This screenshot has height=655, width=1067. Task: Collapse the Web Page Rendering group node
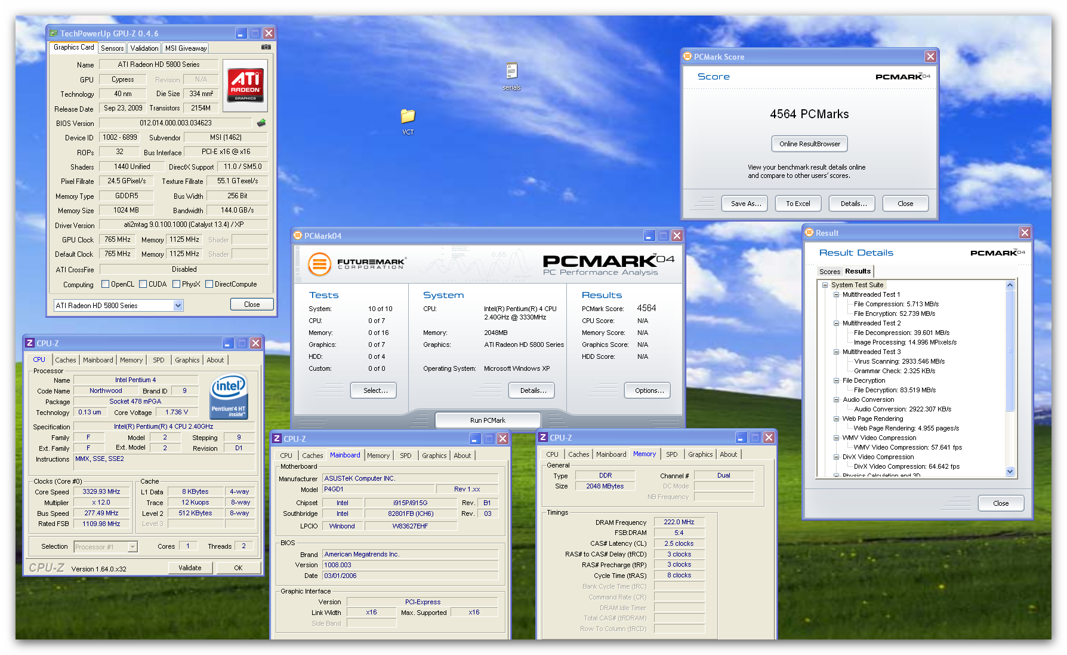pyautogui.click(x=837, y=419)
